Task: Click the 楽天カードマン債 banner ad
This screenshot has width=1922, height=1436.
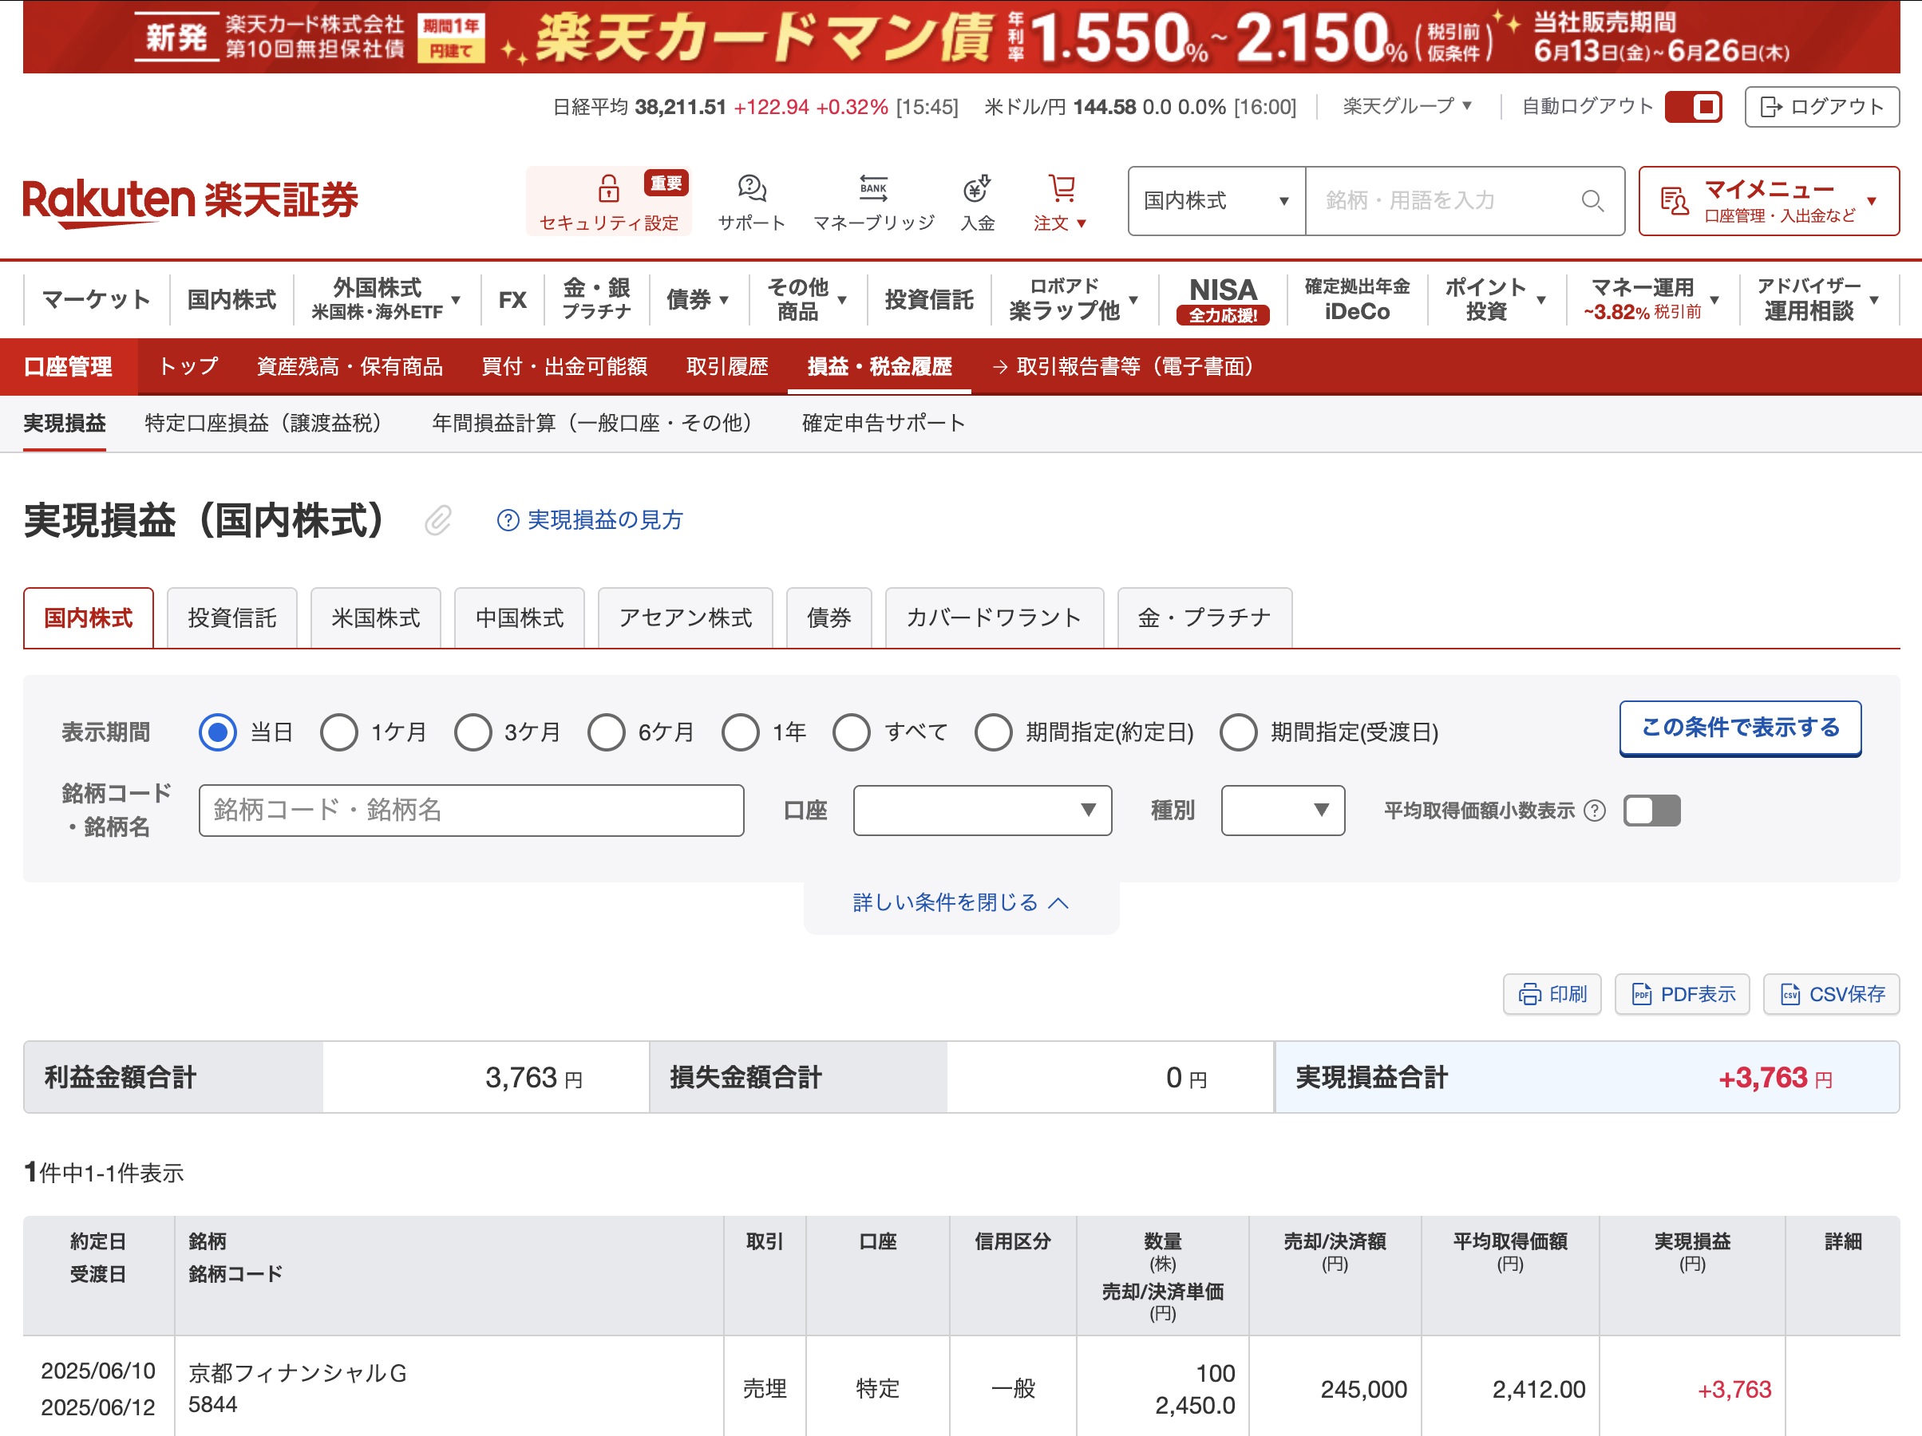Action: [x=961, y=37]
